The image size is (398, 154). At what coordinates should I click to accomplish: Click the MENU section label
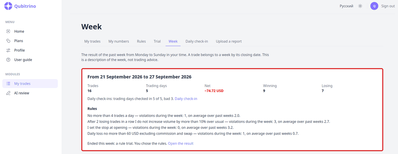tap(10, 22)
